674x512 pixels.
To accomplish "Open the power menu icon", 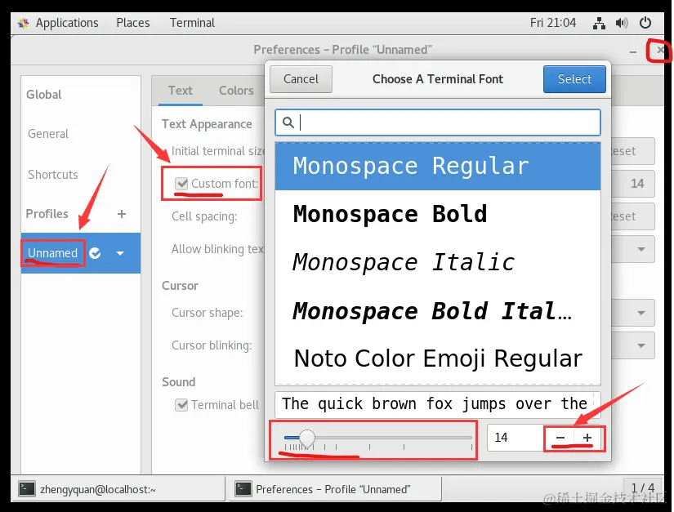I will point(645,23).
